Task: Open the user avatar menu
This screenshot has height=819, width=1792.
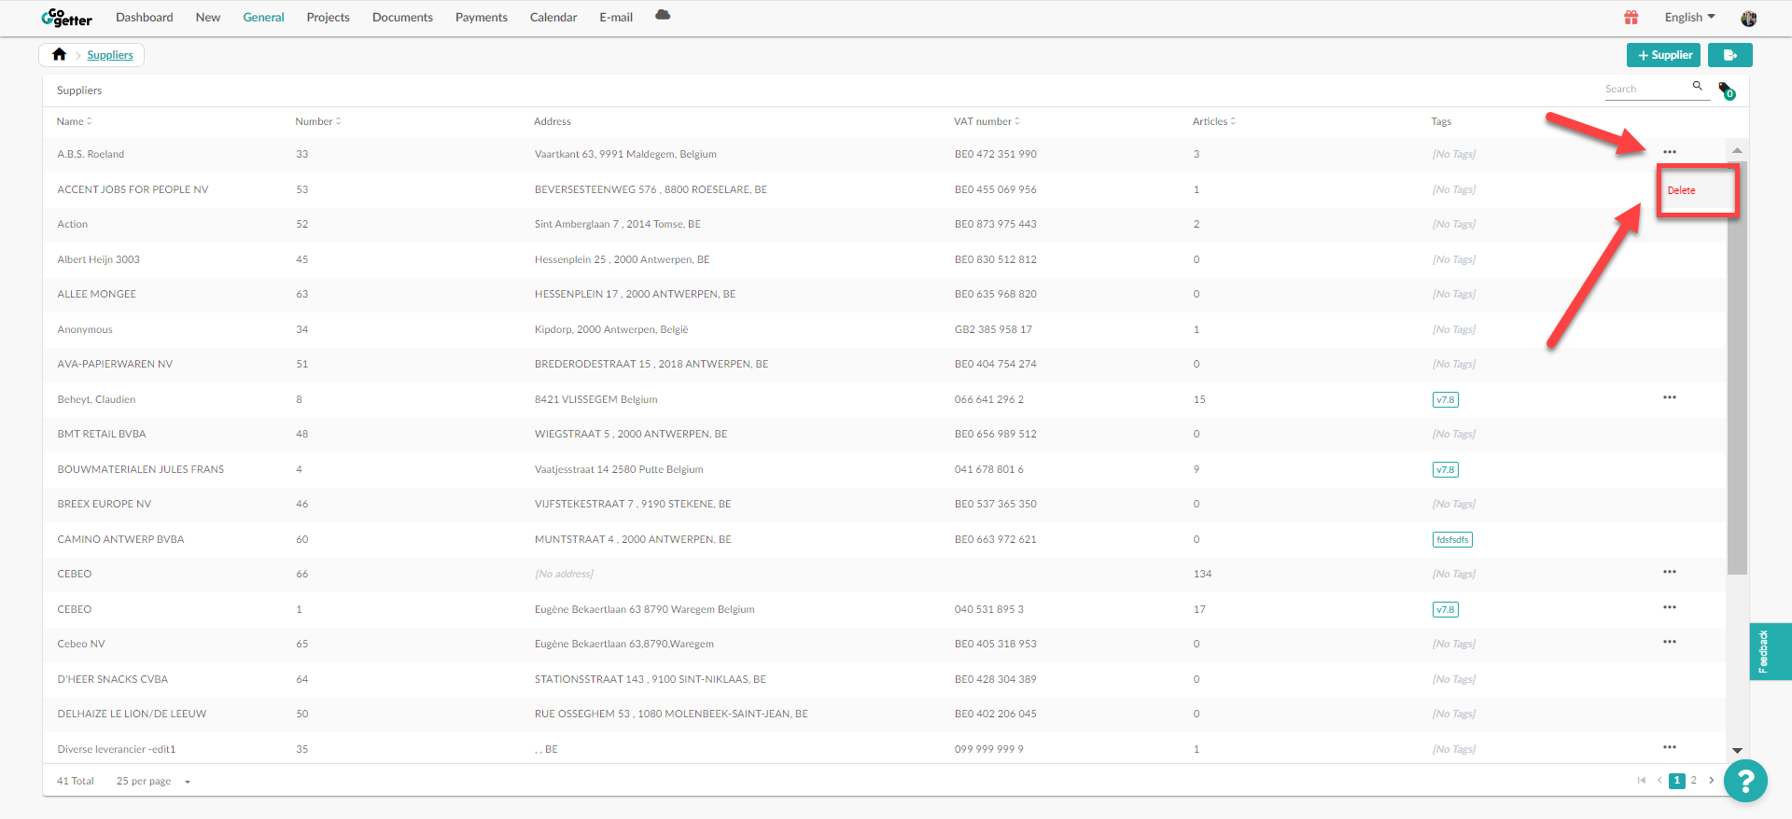Action: (x=1749, y=18)
